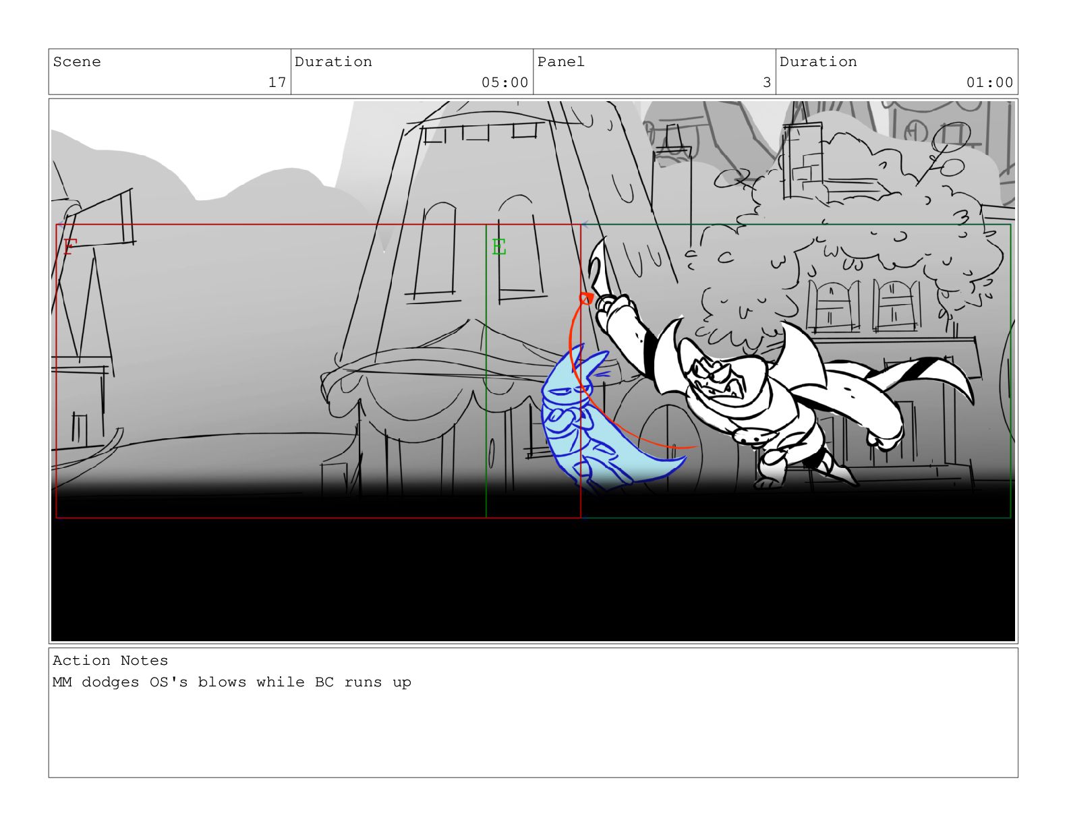Click the note 'MM dodges OS's blows while BC runs up'

pos(232,682)
